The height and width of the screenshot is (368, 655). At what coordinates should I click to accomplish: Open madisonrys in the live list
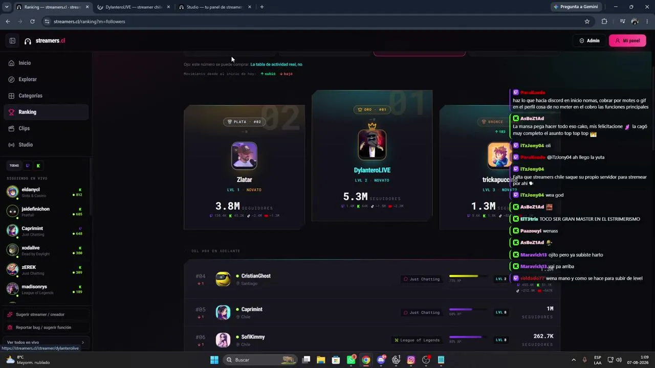(x=45, y=289)
